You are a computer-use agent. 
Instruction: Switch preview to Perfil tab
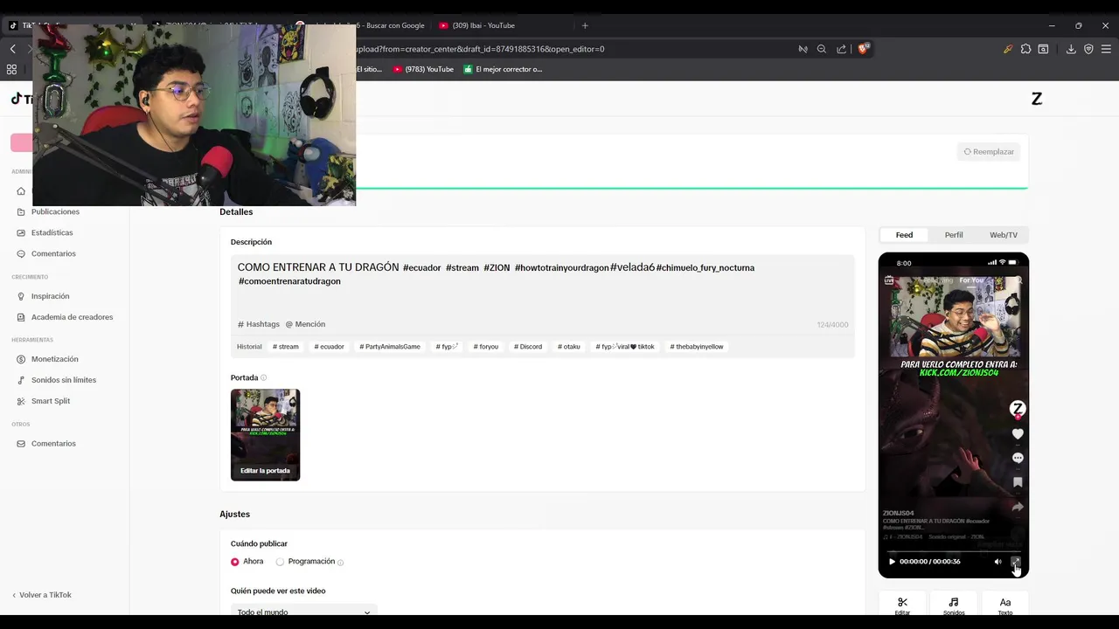[x=954, y=235]
